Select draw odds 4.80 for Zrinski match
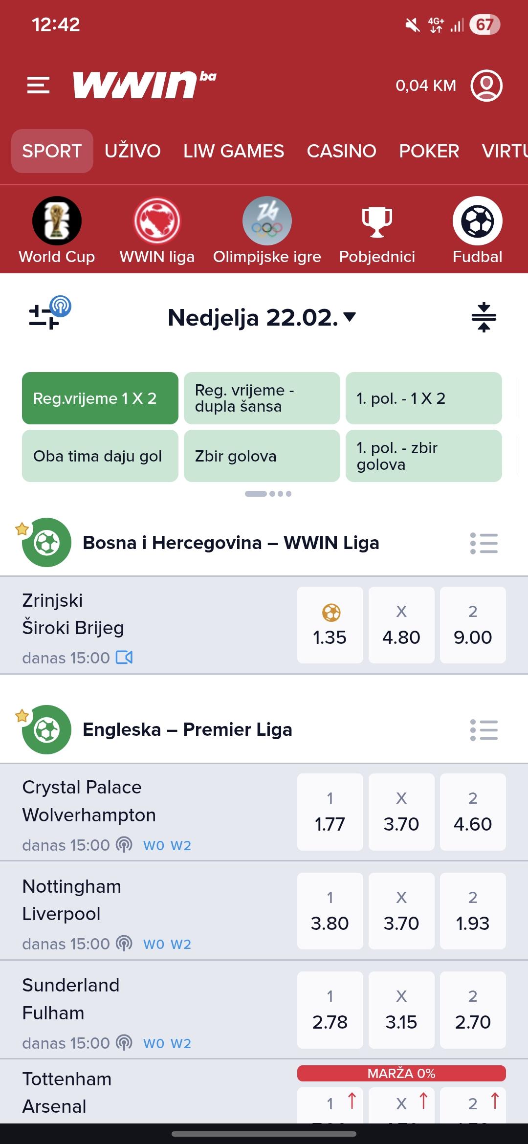This screenshot has height=1144, width=528. click(x=401, y=625)
